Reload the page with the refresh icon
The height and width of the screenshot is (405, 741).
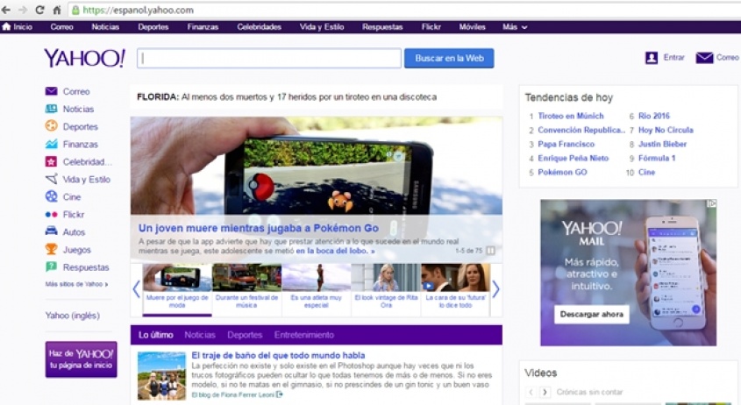(x=39, y=10)
